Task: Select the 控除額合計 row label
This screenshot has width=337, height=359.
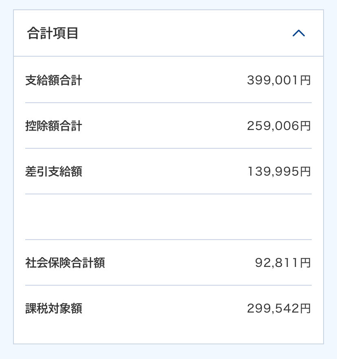Action: point(53,126)
